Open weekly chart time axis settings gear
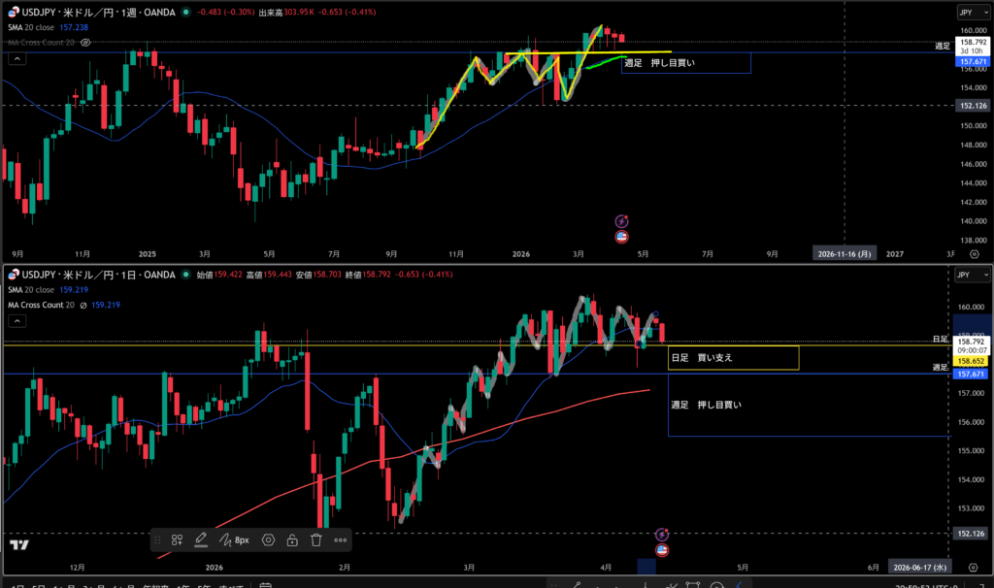Screen dimensions: 994x588 click(x=974, y=253)
